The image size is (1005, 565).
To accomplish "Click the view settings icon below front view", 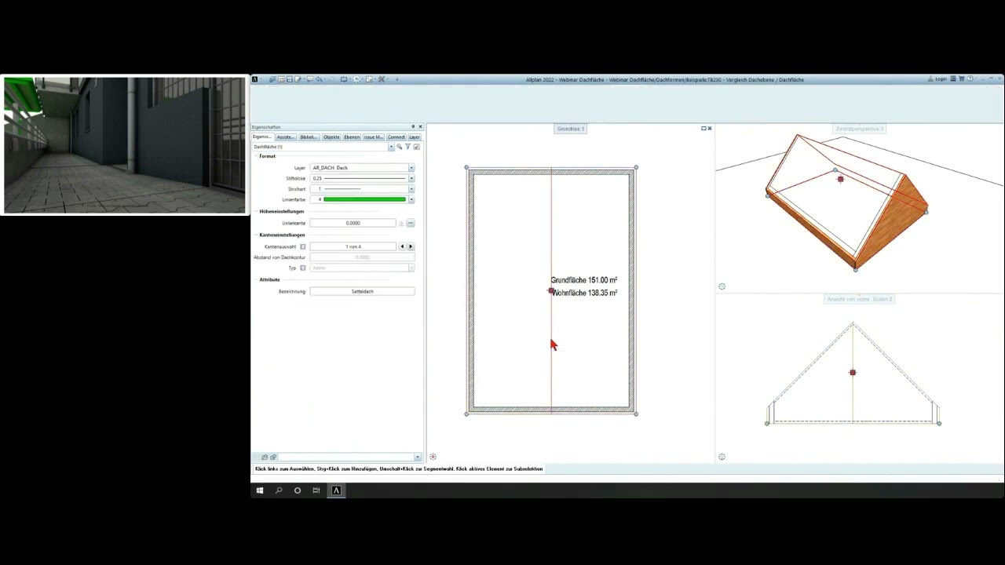I will pos(722,457).
